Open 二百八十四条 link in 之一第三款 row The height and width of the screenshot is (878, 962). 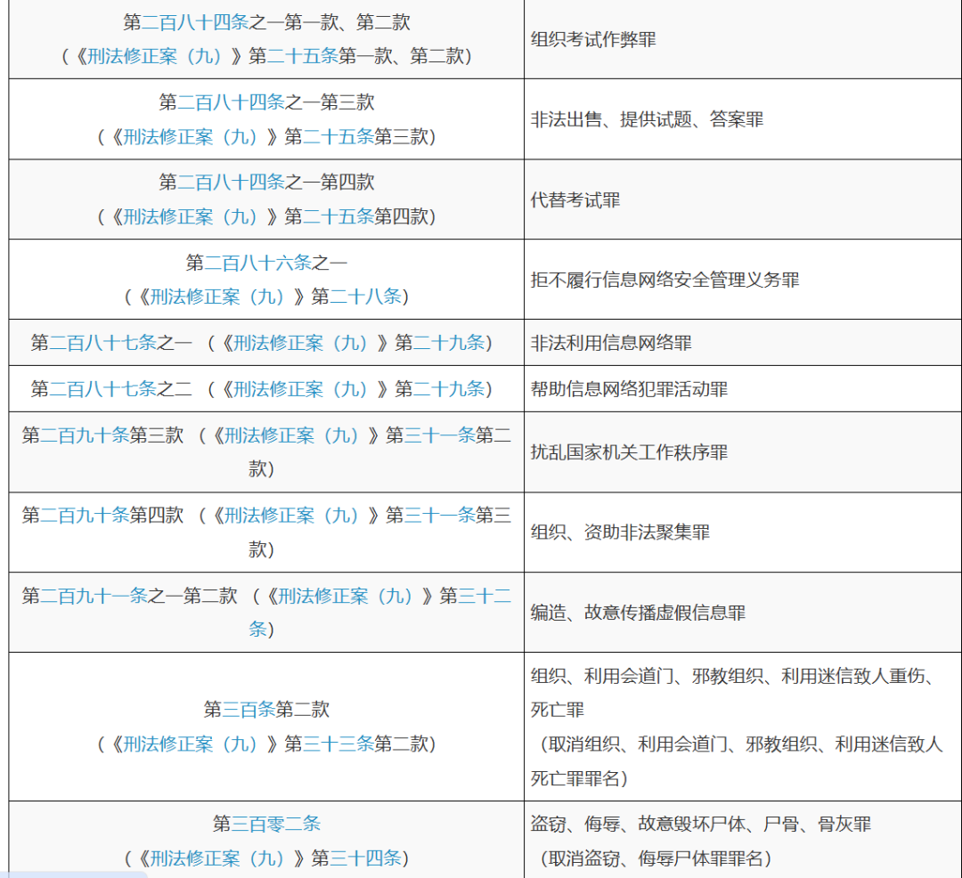[231, 102]
